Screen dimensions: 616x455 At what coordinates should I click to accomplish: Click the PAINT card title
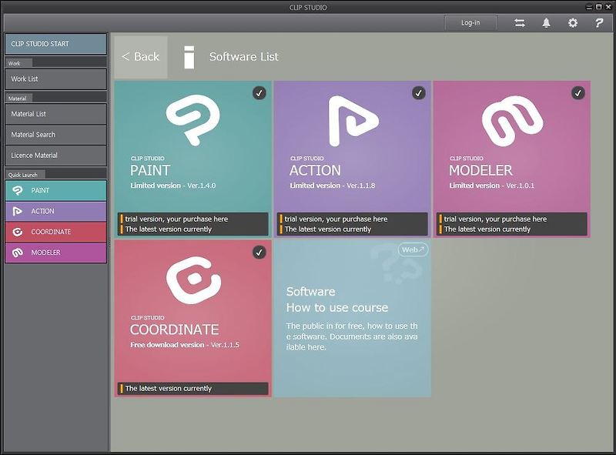click(x=150, y=170)
